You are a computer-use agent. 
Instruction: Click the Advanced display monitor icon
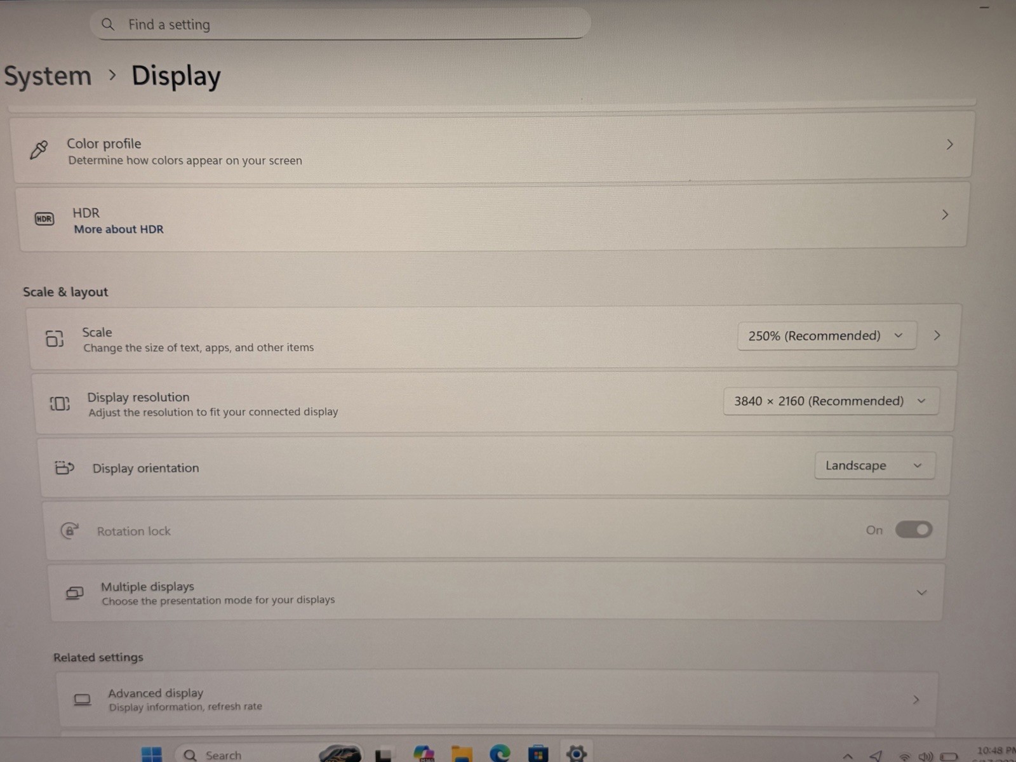(x=82, y=700)
